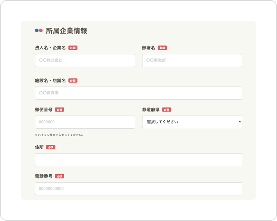This screenshot has width=277, height=221.
Task: Click the 法人名・企業名 field label
Action: click(50, 48)
